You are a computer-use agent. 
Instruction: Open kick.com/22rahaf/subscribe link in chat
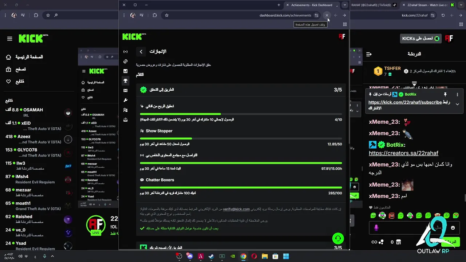tap(405, 103)
